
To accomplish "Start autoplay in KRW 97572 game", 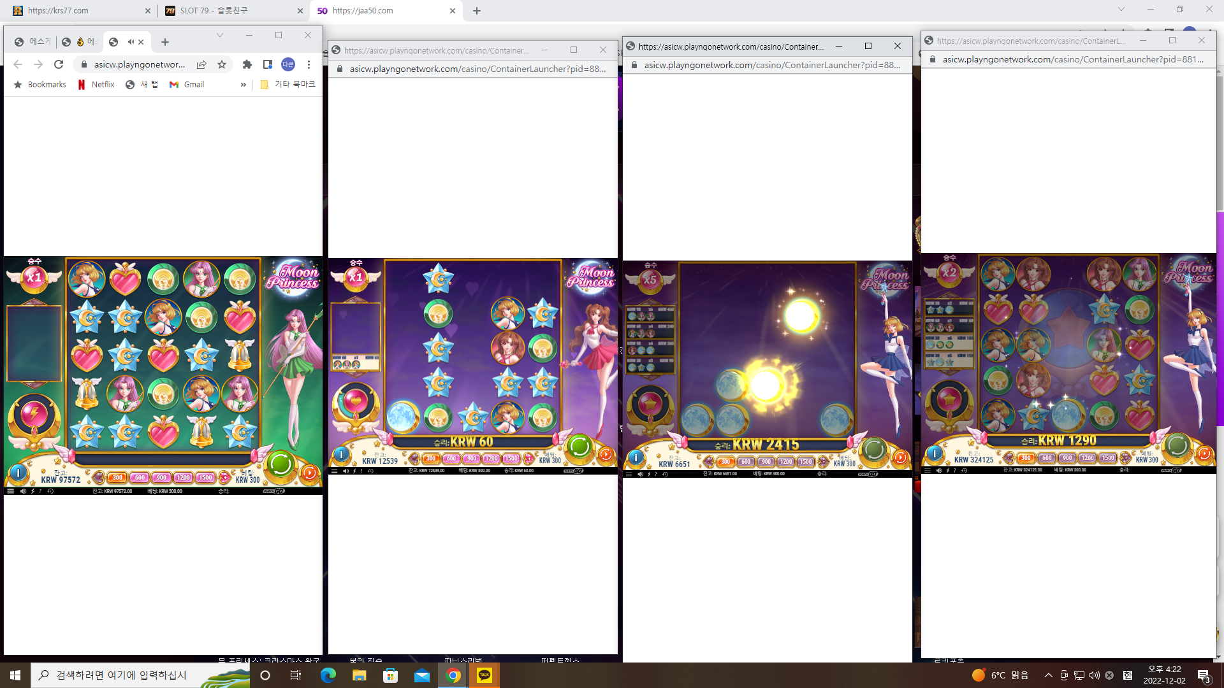I will click(309, 473).
